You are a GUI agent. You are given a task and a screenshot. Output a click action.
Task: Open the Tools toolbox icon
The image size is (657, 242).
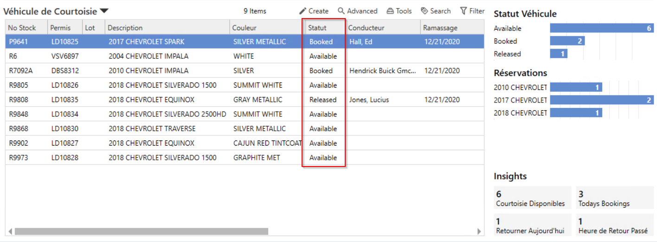point(390,11)
